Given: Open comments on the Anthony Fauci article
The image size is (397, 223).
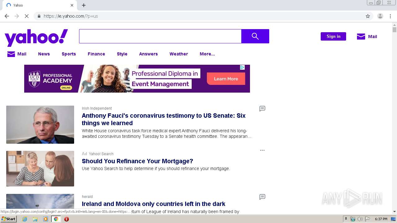Looking at the screenshot, I should pos(262,109).
